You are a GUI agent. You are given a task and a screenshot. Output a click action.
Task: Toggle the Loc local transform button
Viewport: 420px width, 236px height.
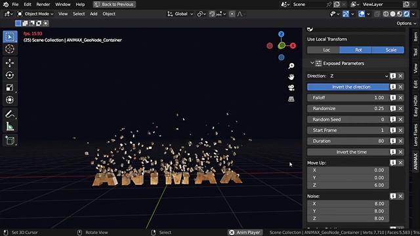(324, 50)
